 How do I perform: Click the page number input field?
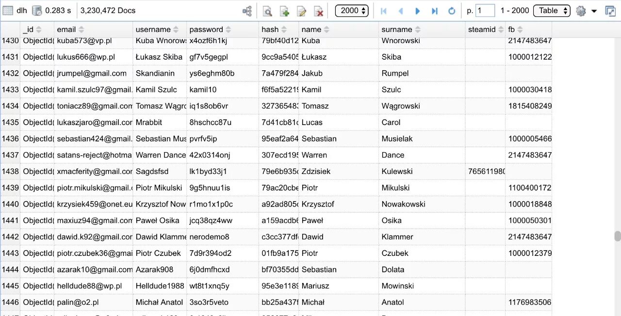[x=485, y=11]
